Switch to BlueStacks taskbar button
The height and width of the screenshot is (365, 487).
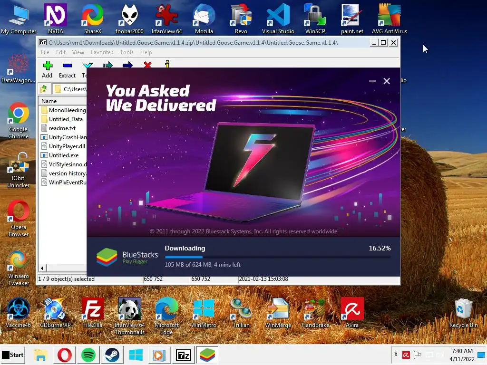207,355
